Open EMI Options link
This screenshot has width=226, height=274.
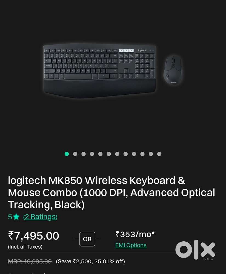coord(131,245)
